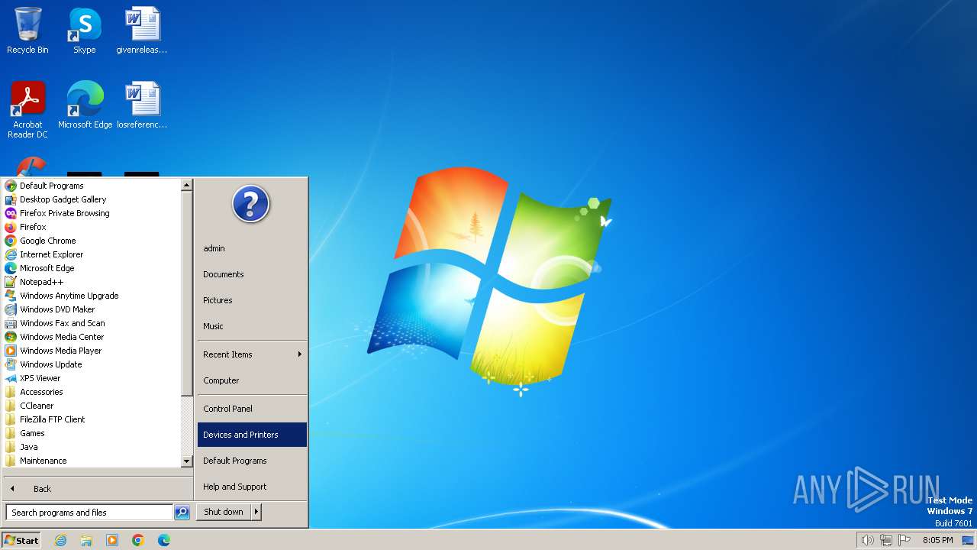The image size is (977, 550).
Task: Open Help and Support
Action: coord(252,487)
